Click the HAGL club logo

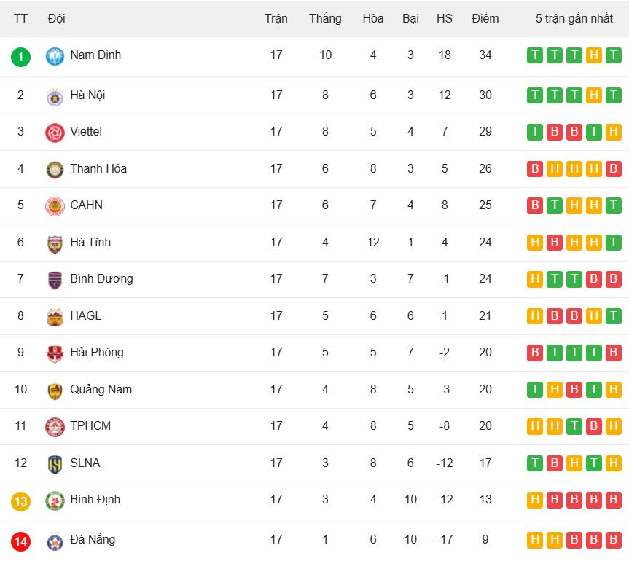[55, 317]
